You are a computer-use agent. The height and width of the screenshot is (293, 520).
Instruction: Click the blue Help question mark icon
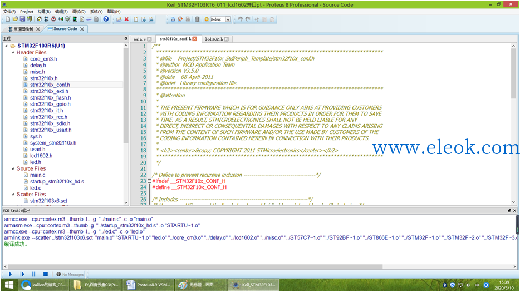tap(106, 19)
